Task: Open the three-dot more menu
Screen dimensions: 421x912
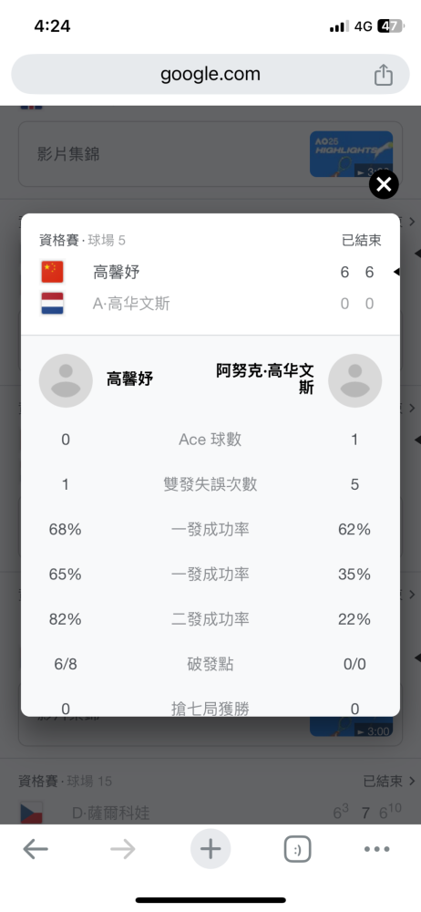Action: point(377,849)
